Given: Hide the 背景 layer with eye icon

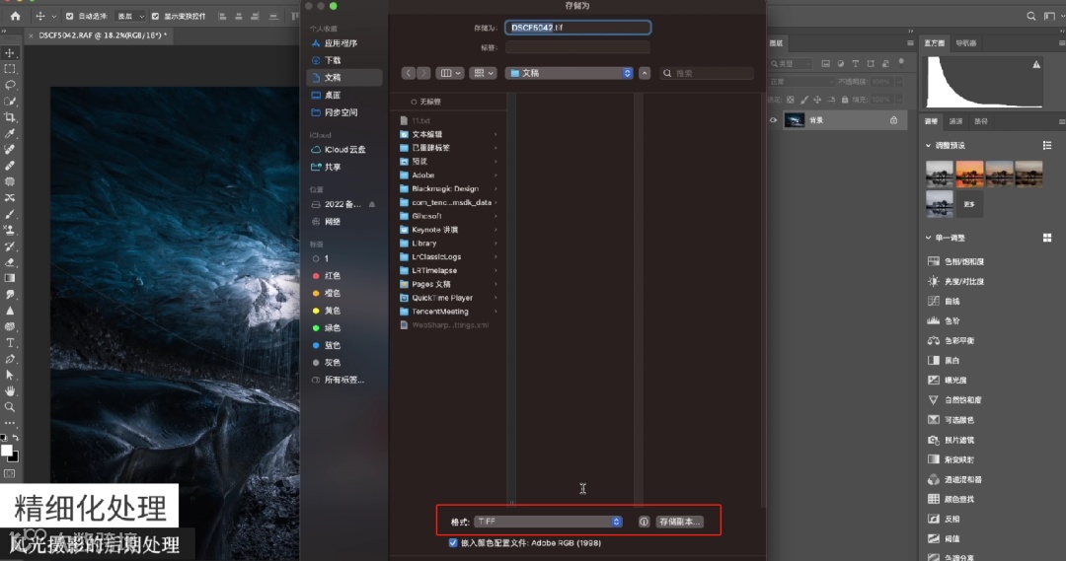Looking at the screenshot, I should click(773, 120).
